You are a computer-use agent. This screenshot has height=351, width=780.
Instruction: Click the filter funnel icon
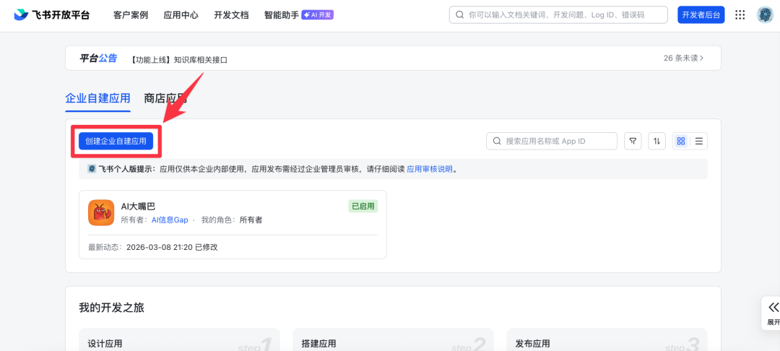coord(633,141)
